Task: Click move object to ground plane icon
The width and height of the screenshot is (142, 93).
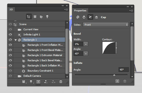Action: coord(46,81)
